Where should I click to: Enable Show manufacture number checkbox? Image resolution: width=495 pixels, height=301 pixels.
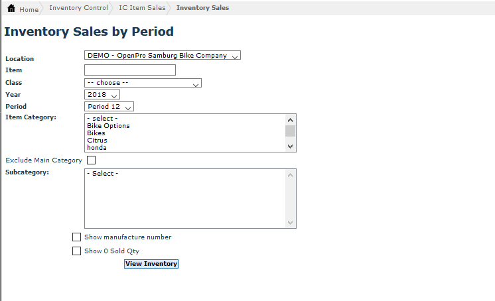[x=76, y=237]
